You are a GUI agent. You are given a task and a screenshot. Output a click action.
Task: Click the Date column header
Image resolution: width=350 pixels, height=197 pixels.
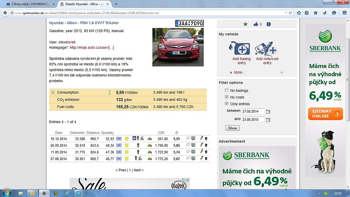[59, 133]
